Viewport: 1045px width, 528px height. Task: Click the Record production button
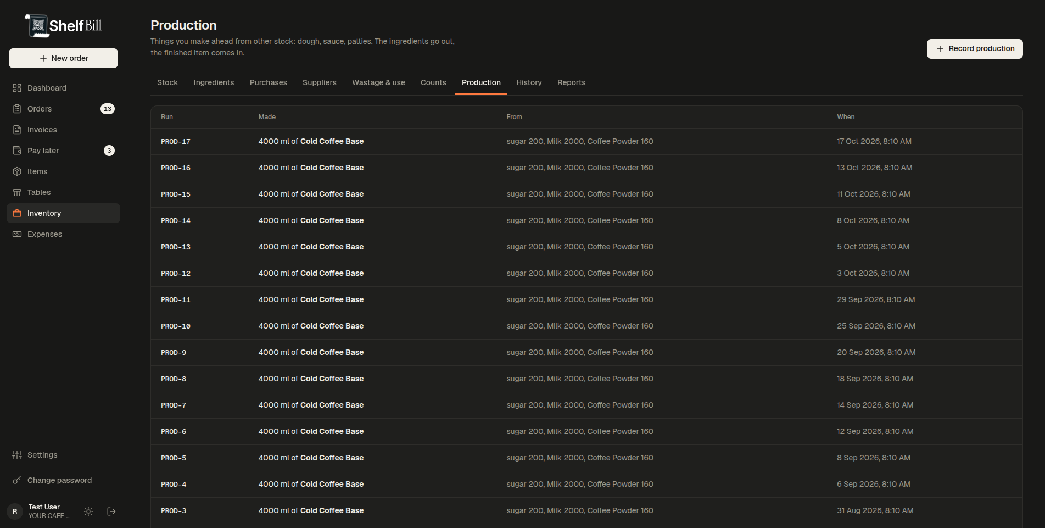pyautogui.click(x=975, y=49)
